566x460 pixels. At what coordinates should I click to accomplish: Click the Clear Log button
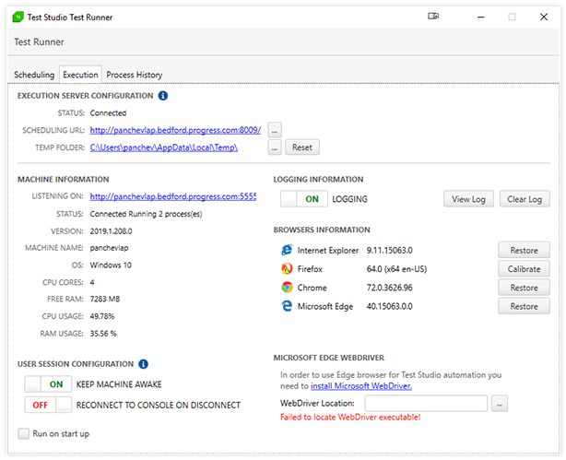525,199
